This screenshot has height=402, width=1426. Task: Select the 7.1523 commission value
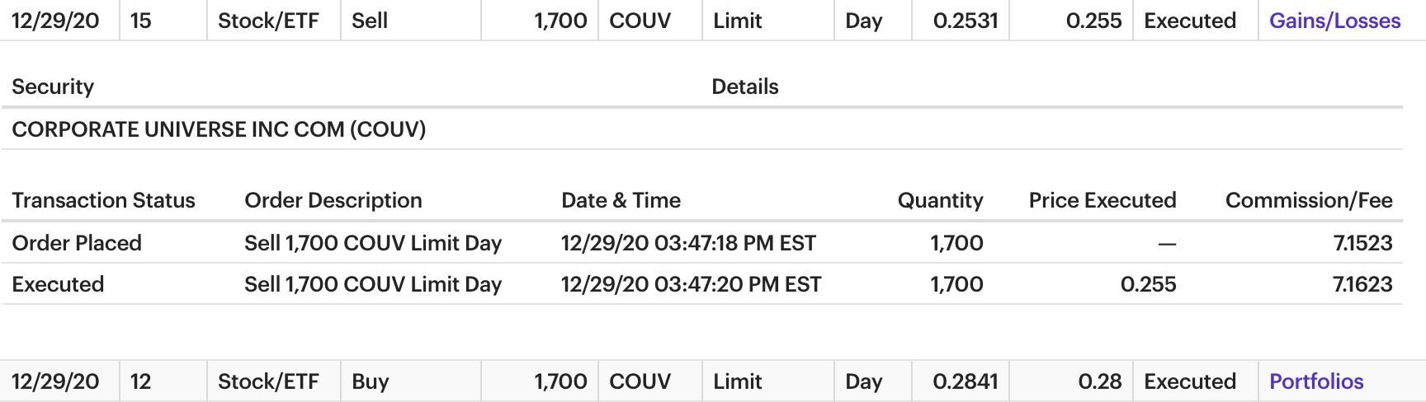(1362, 243)
